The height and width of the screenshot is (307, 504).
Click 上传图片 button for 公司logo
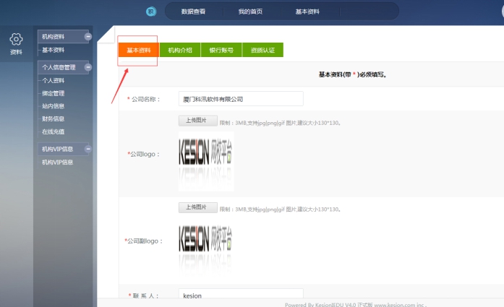point(196,120)
